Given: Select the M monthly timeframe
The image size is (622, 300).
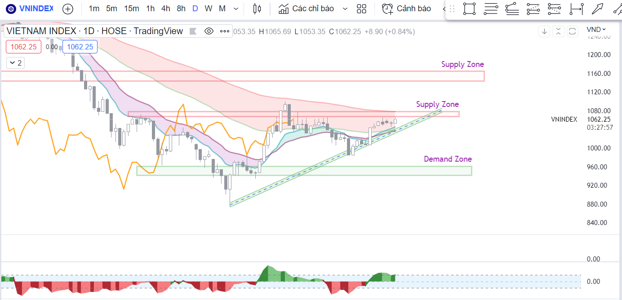Looking at the screenshot, I should tap(222, 9).
